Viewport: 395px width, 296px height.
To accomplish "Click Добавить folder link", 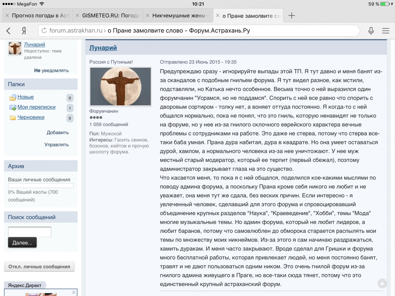I will (58, 133).
